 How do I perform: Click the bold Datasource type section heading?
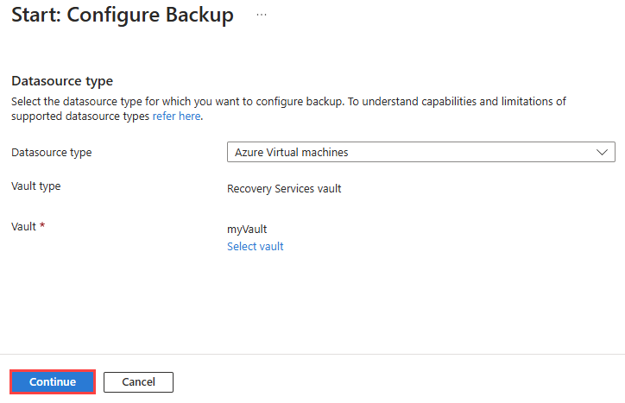[x=61, y=81]
